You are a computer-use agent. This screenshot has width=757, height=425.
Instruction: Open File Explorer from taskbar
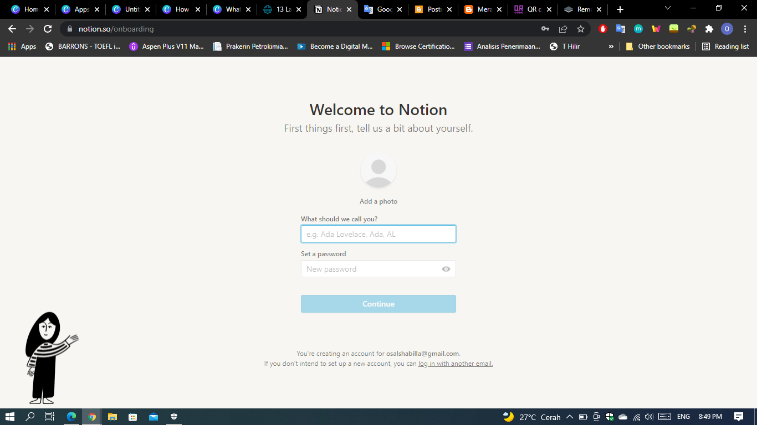tap(112, 417)
